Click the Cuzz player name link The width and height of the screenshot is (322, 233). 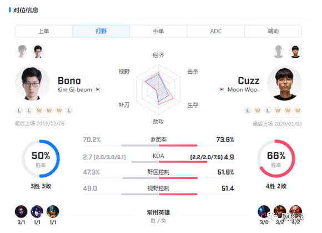pos(249,80)
